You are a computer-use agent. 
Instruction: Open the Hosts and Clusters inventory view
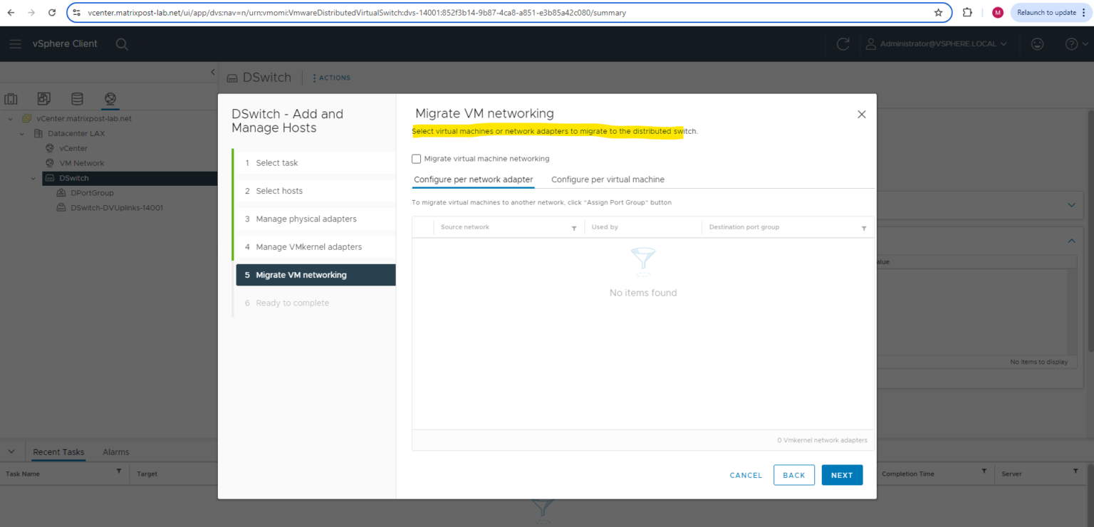[10, 98]
